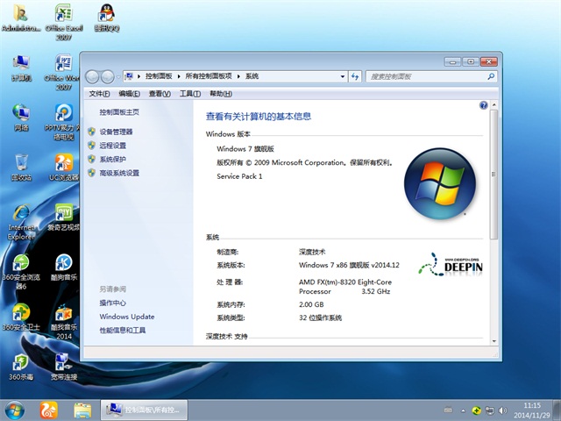Click the 360 green tray icon
561x421 pixels.
(x=476, y=410)
